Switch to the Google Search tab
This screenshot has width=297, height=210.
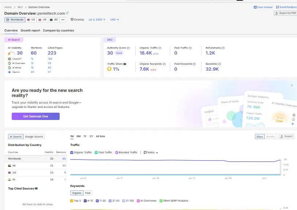pos(34,136)
